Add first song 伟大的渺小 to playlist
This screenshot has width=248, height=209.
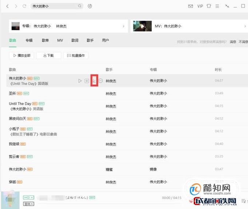point(87,81)
